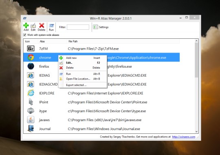The height and width of the screenshot is (155, 220).
Task: Select the itype alias name
Action: [x=43, y=111]
